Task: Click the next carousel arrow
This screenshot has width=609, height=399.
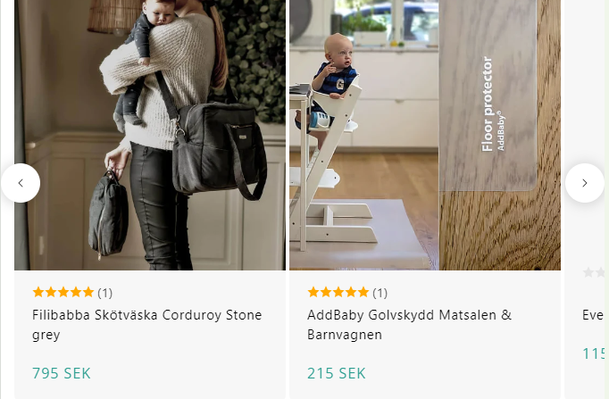Action: click(585, 183)
